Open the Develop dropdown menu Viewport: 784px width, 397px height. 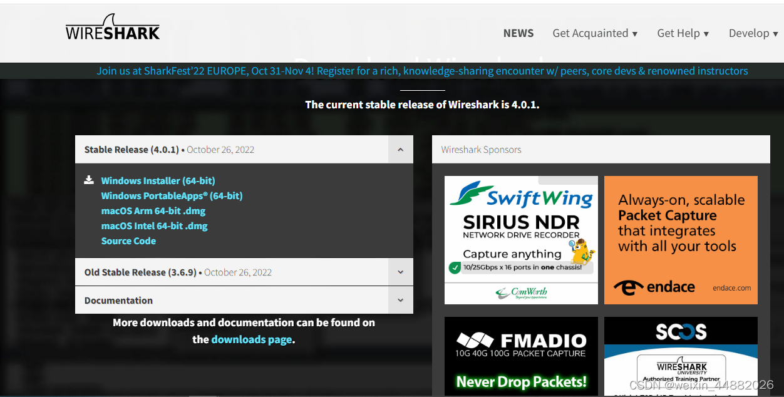[754, 33]
